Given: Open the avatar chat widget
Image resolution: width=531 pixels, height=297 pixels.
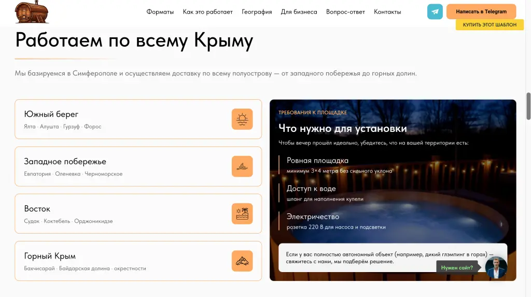Looking at the screenshot, I should tap(496, 267).
